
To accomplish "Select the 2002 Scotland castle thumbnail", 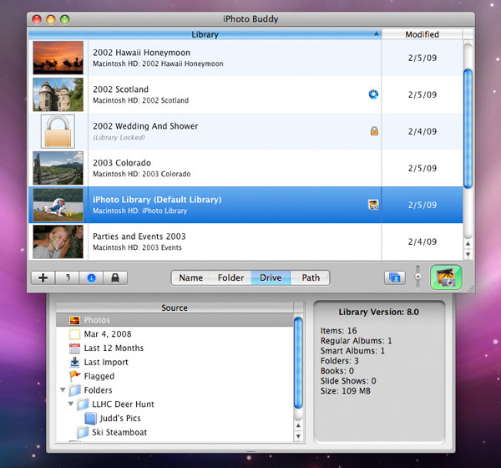I will point(58,94).
